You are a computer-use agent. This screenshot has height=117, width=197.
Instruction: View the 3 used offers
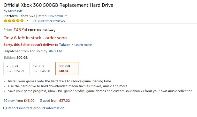tap(45, 100)
